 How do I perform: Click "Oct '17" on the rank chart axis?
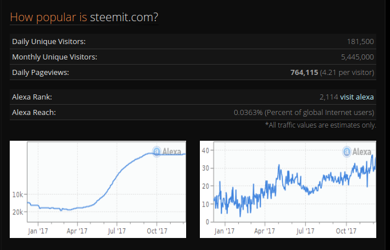point(157,231)
